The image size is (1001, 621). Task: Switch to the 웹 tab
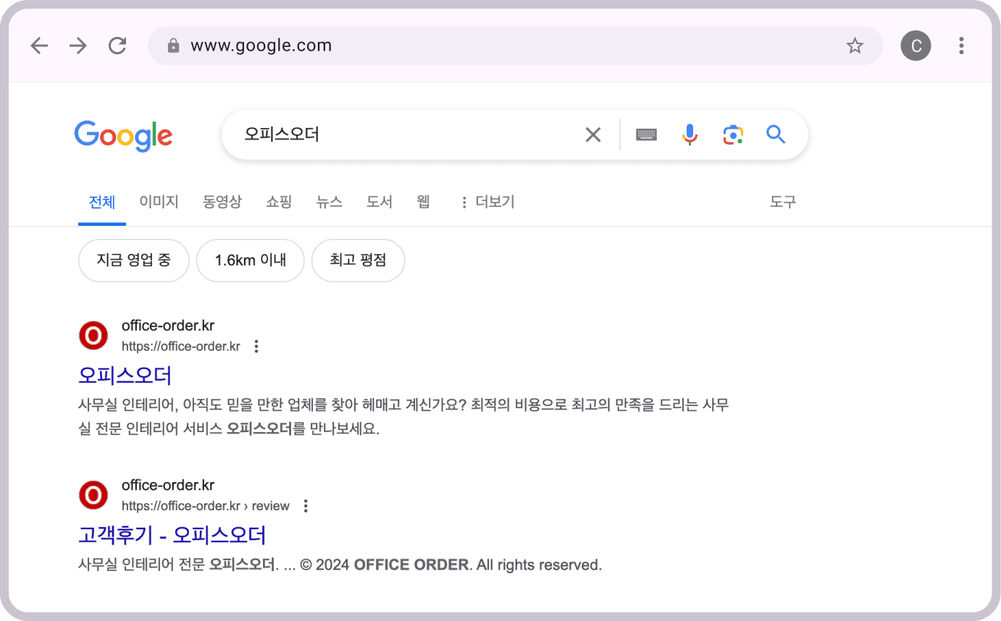[x=424, y=202]
